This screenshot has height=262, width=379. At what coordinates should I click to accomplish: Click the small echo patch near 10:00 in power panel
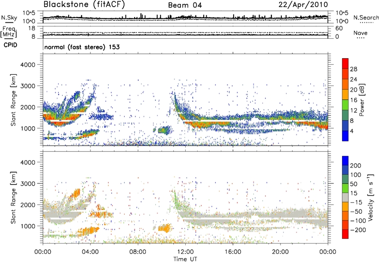tap(164, 131)
